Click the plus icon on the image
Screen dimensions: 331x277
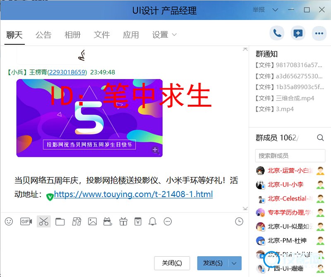[x=155, y=150]
